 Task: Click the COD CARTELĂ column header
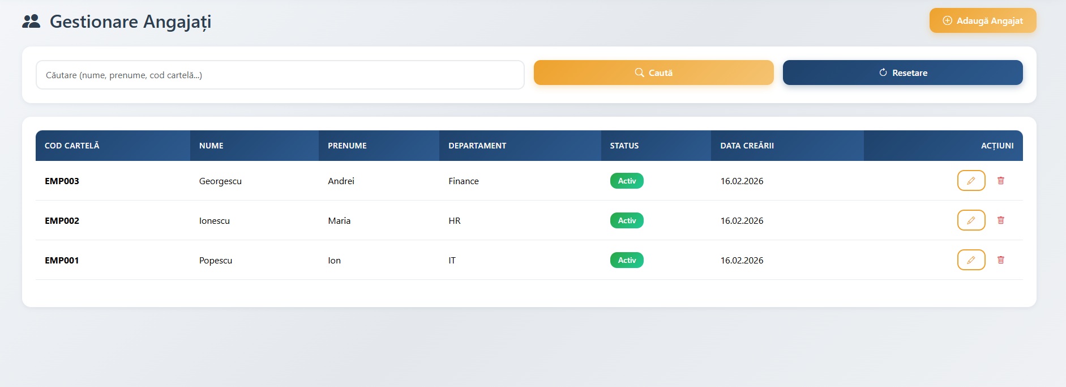pos(72,146)
